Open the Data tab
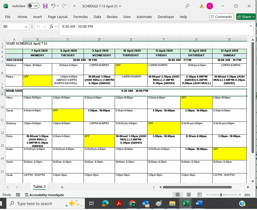Image resolution: width=257 pixels, height=210 pixels. pyautogui.click(x=97, y=17)
